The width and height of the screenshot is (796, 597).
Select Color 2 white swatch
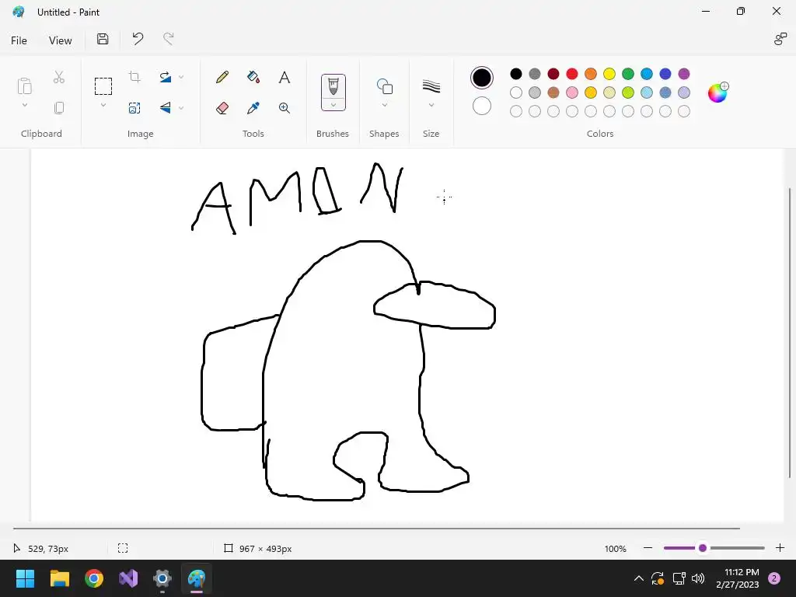[x=482, y=106]
